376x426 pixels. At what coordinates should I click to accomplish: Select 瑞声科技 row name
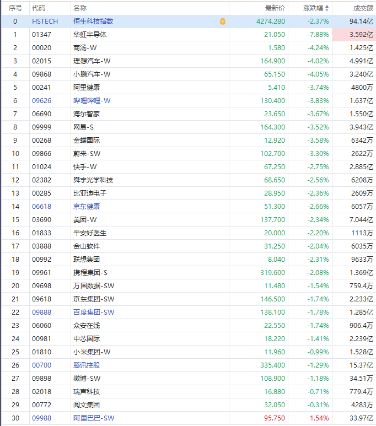pos(87,392)
